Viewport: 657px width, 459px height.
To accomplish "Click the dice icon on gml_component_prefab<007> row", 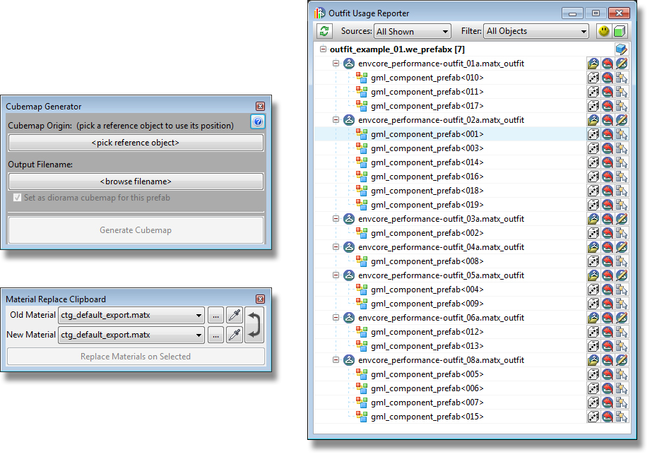I will (x=593, y=403).
